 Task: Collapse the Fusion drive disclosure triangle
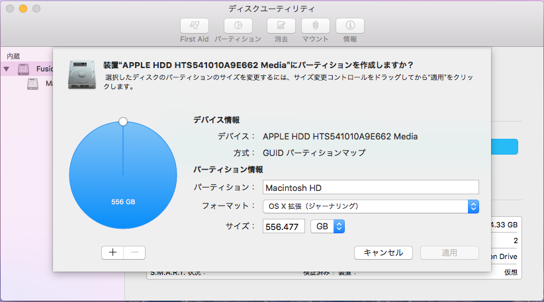click(x=6, y=69)
